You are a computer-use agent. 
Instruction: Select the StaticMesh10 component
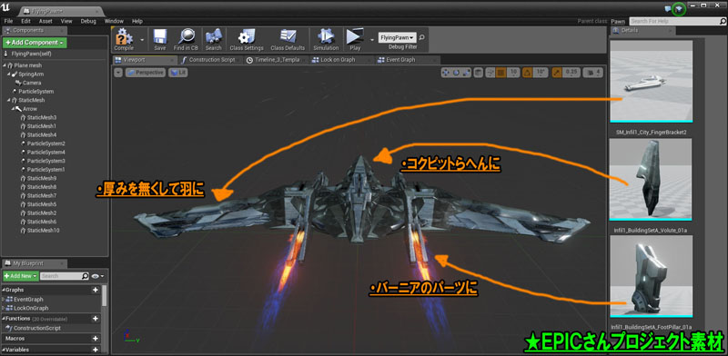click(x=43, y=231)
